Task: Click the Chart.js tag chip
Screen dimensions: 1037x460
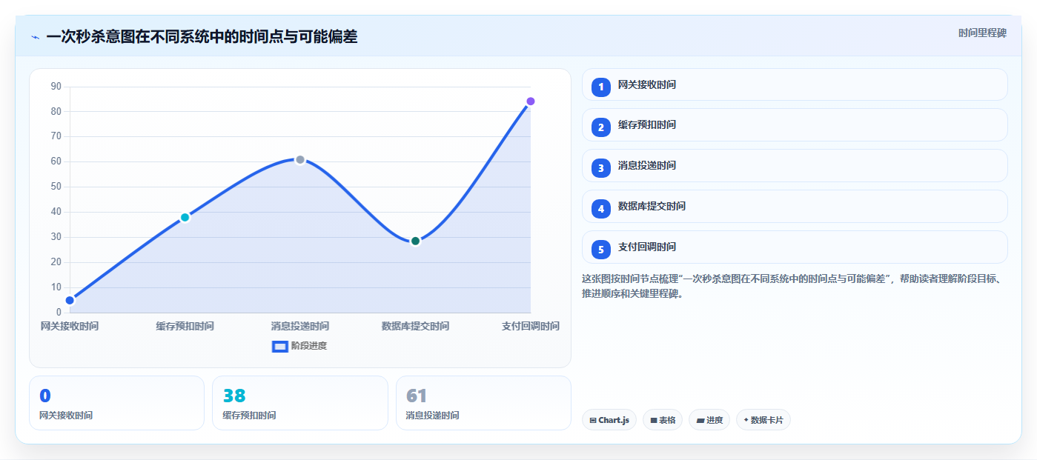Action: (x=609, y=420)
